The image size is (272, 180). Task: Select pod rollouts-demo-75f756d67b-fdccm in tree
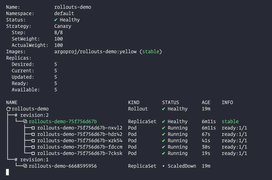pos(80,147)
